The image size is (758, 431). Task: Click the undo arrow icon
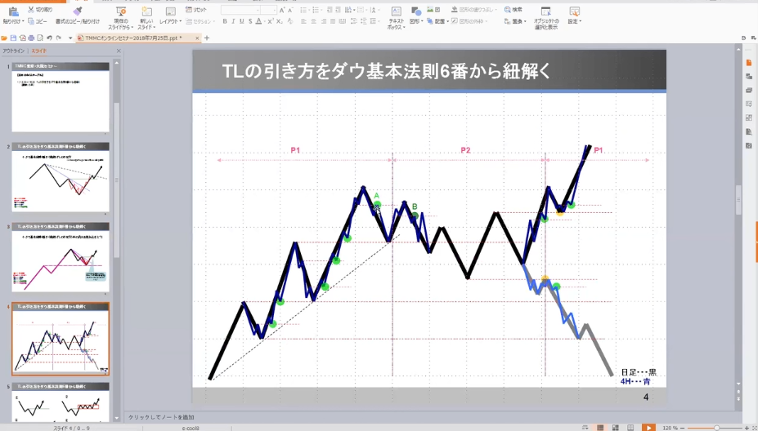click(x=48, y=38)
